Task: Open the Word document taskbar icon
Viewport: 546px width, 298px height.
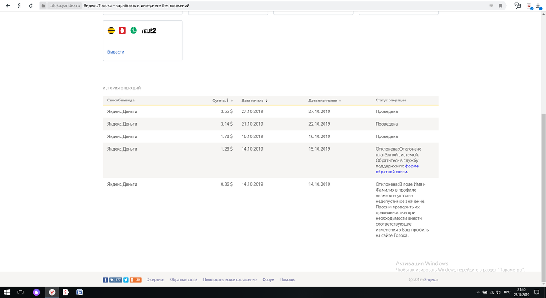Action: point(80,292)
